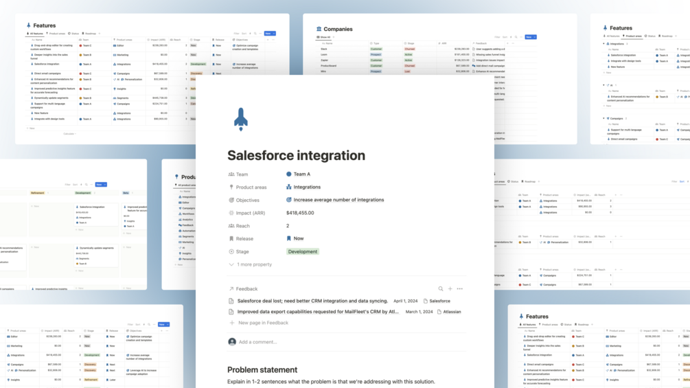Click the Increase average number of integrations objective
690x388 pixels.
coord(338,200)
